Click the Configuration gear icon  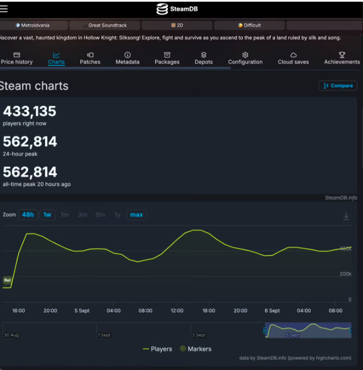[x=246, y=55]
